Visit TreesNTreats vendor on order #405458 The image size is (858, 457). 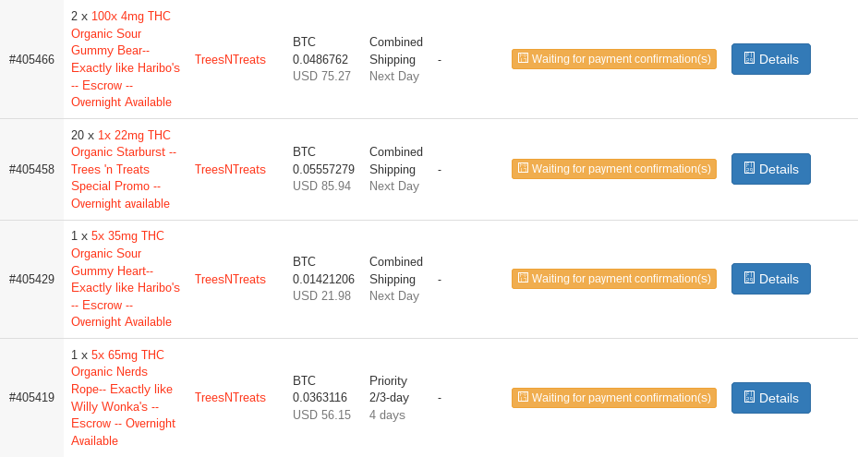230,169
